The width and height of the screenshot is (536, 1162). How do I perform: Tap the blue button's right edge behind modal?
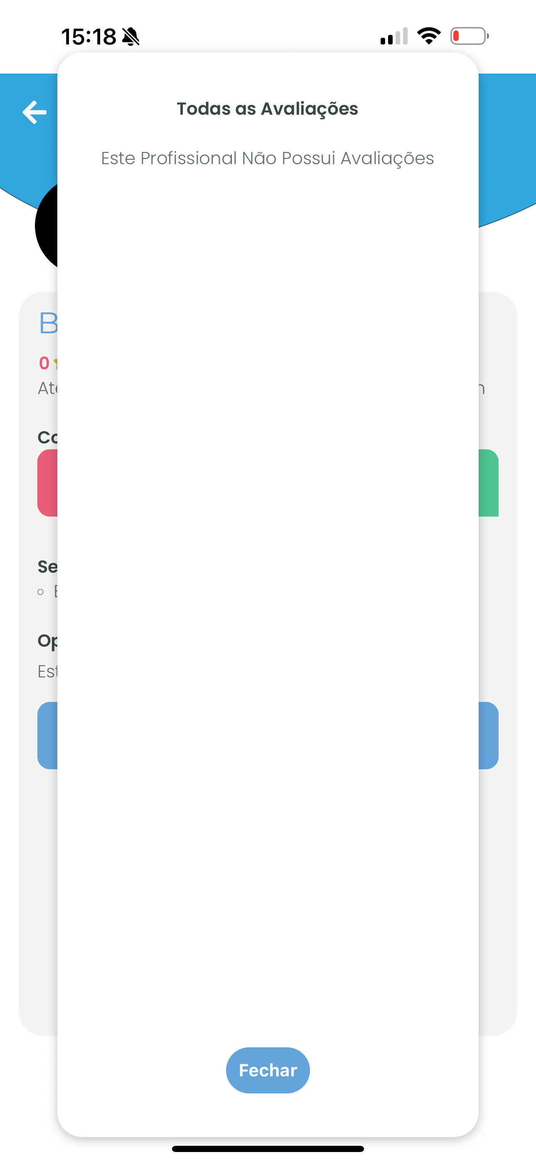click(x=489, y=735)
